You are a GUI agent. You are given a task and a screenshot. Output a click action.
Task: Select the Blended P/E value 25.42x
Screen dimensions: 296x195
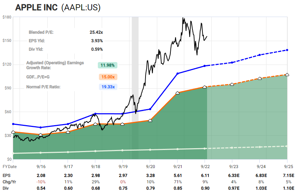coord(96,32)
